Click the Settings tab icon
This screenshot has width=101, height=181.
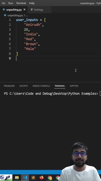[x=32, y=10]
